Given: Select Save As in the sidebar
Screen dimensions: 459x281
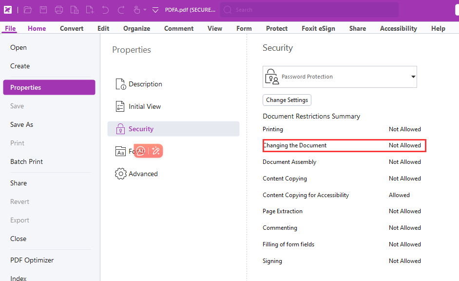Looking at the screenshot, I should point(21,124).
